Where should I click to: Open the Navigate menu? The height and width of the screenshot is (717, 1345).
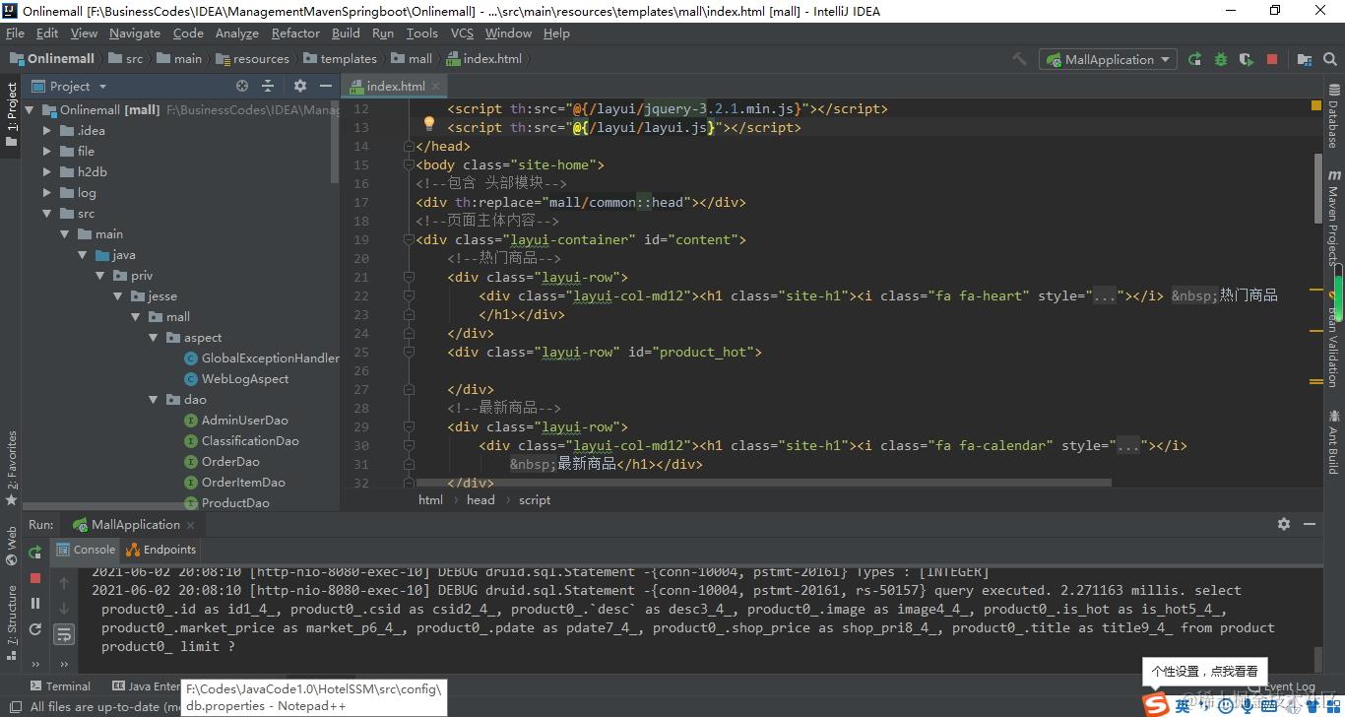135,33
